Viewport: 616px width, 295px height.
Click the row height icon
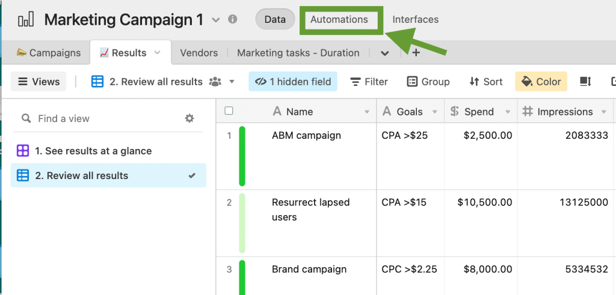tap(585, 82)
